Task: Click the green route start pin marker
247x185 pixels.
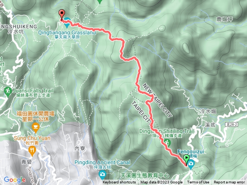Action: (186, 160)
